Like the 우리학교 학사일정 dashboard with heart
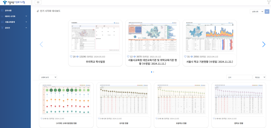 [x=71, y=57]
